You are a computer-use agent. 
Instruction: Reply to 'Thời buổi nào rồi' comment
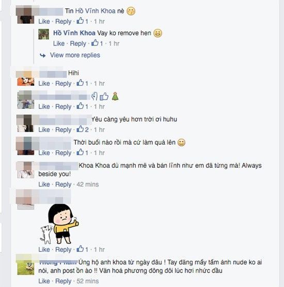(63, 153)
